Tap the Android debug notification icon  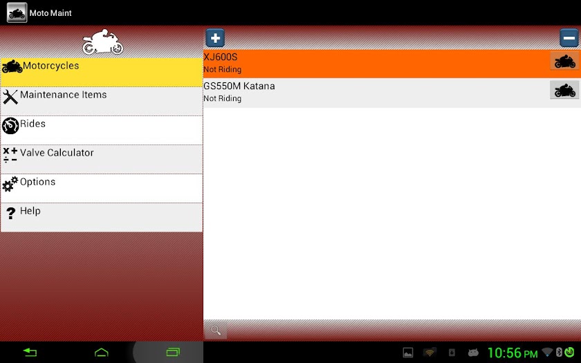[x=473, y=353]
